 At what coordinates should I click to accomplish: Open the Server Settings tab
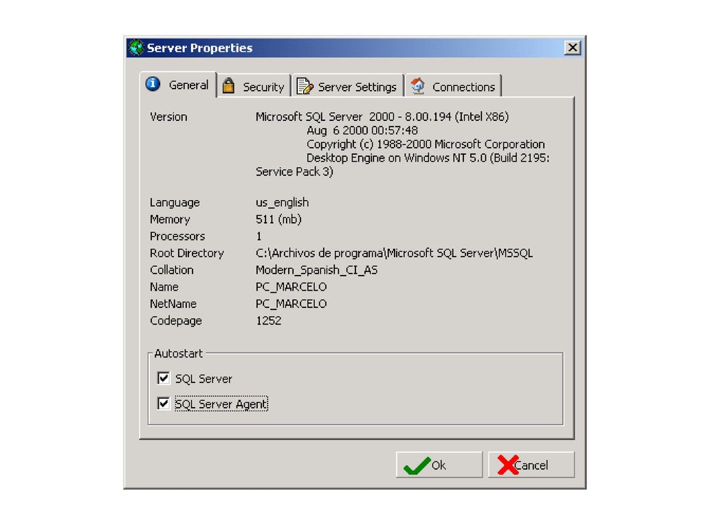347,86
